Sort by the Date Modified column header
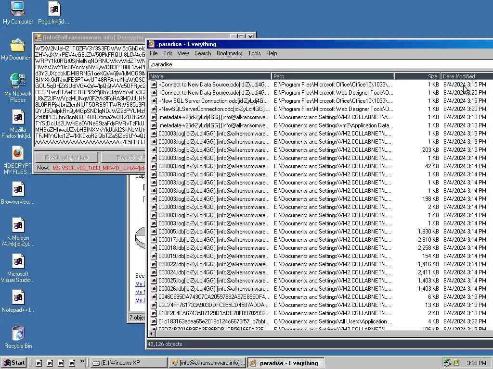This screenshot has height=369, width=493. (467, 76)
